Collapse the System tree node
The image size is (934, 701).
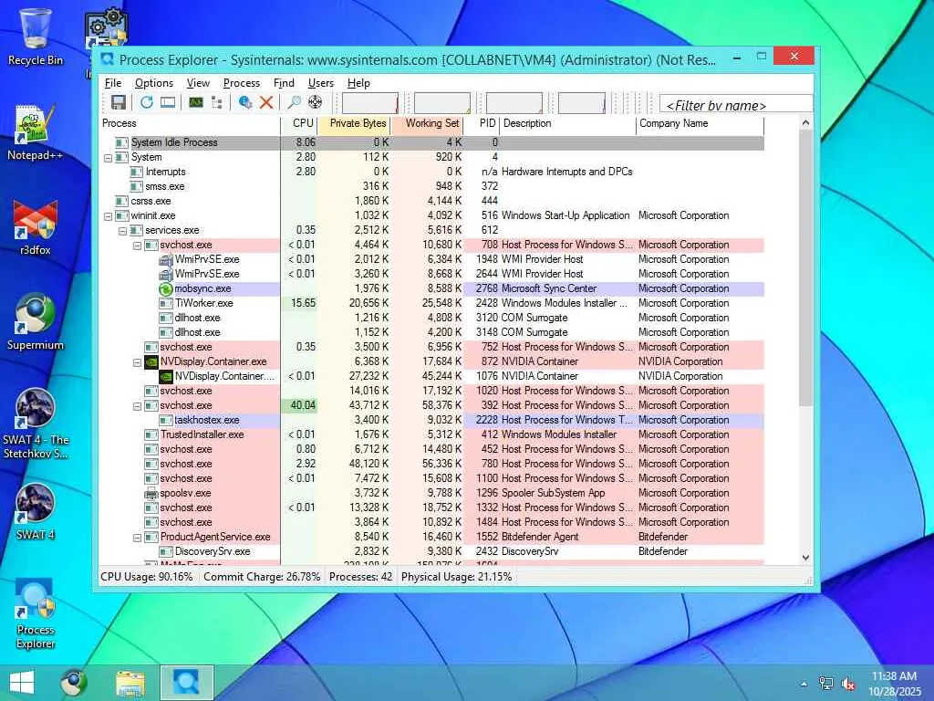coord(108,158)
